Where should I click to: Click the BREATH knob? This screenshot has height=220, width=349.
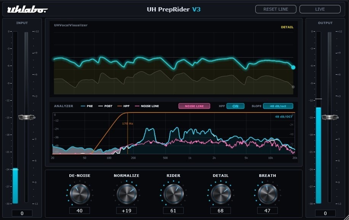(x=267, y=194)
